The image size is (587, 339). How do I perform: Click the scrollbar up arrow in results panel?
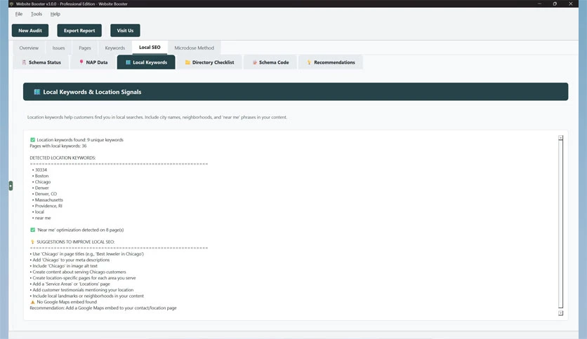pyautogui.click(x=560, y=138)
